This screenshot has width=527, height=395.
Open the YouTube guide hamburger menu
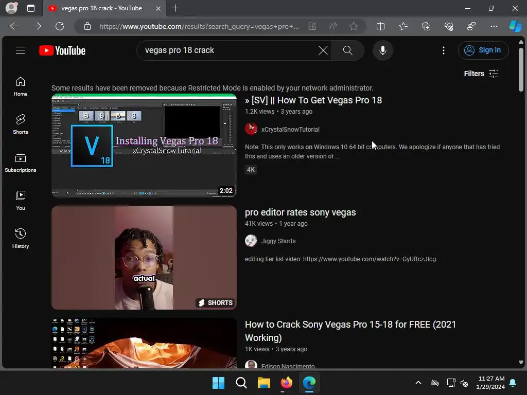pos(21,50)
